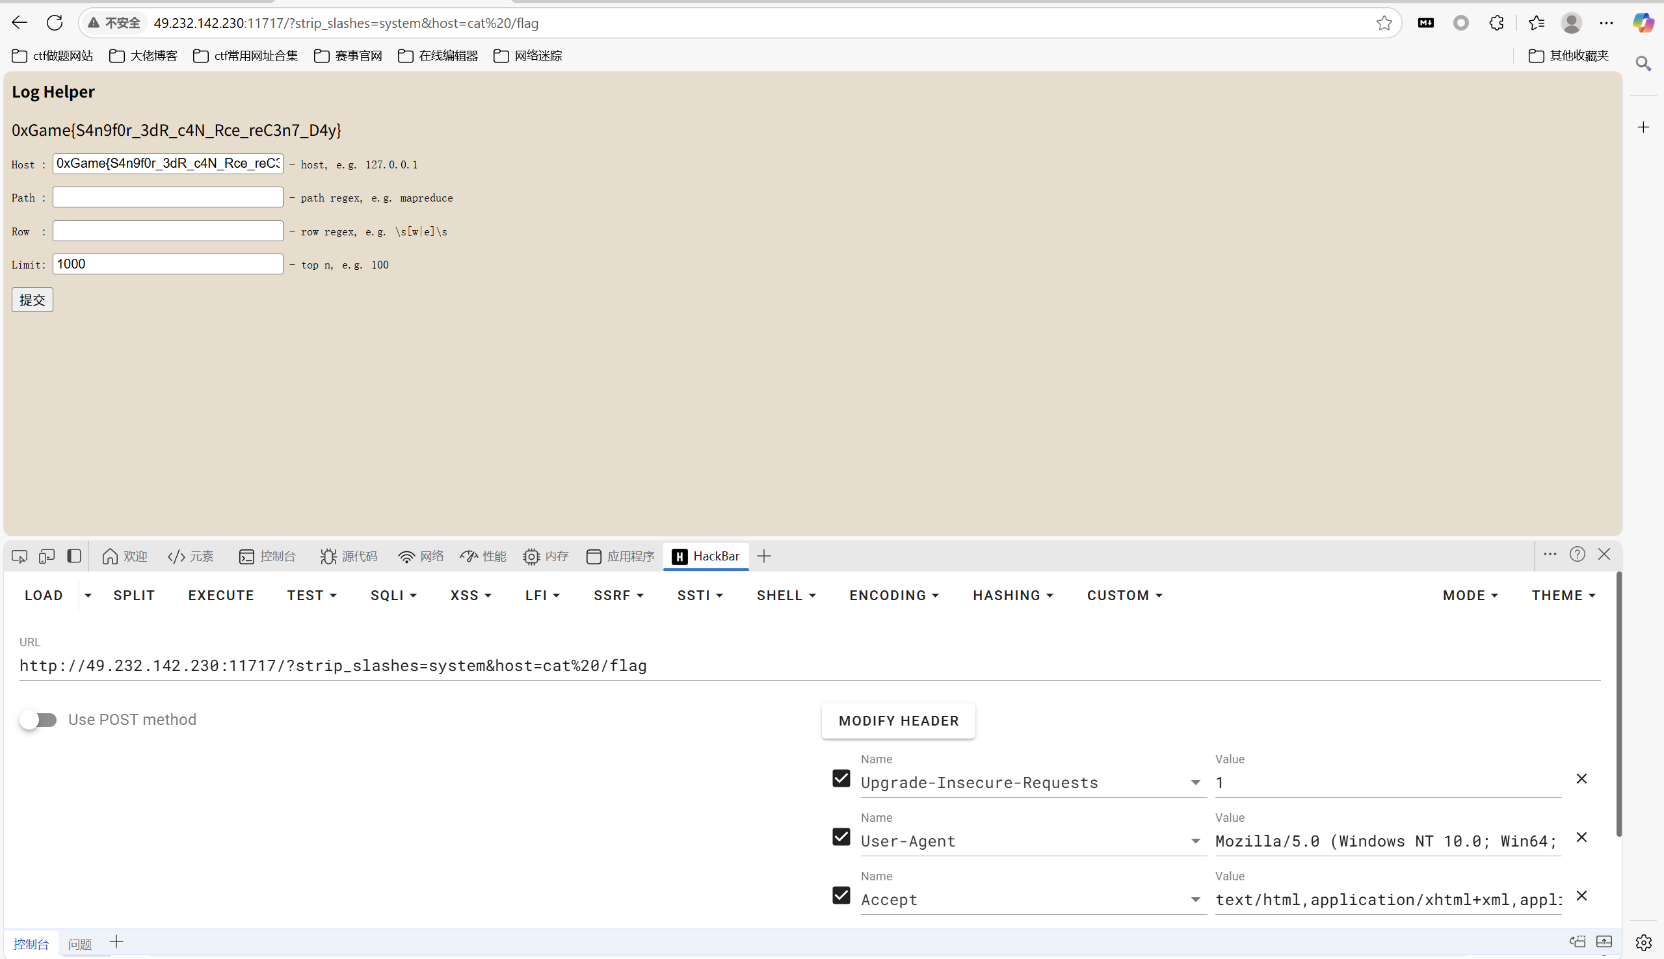Expand the SSRF menu in HackBar
1664x959 pixels.
[618, 596]
